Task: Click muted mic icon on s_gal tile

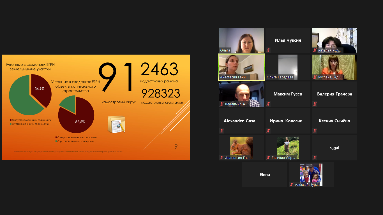Action: click(315, 158)
